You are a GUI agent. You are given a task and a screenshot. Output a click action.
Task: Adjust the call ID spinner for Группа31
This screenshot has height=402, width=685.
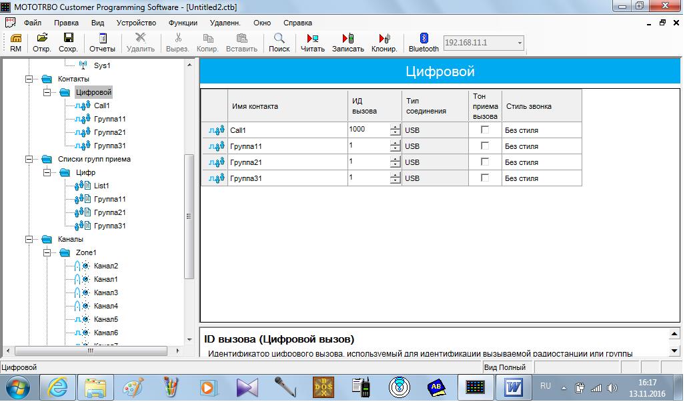click(396, 178)
